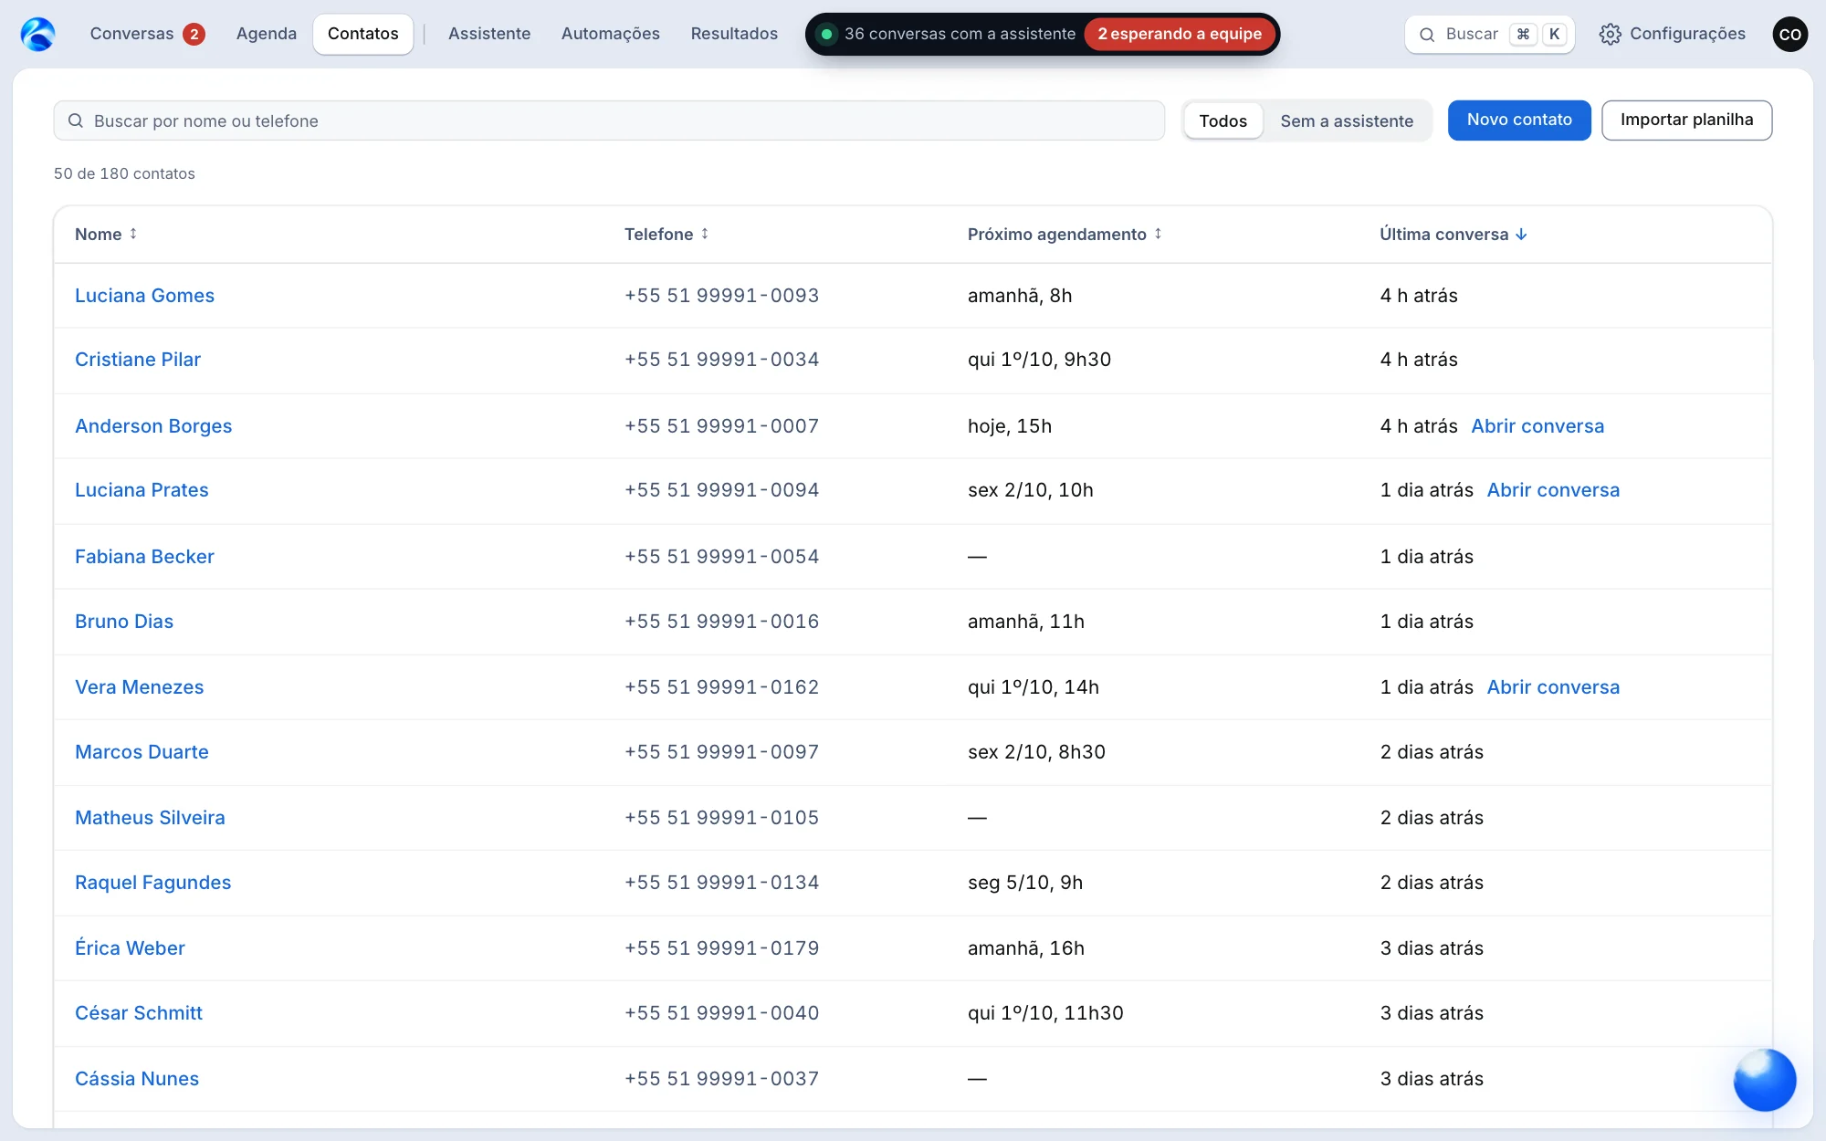Sort by Nome column arrows
This screenshot has height=1141, width=1826.
(x=133, y=234)
